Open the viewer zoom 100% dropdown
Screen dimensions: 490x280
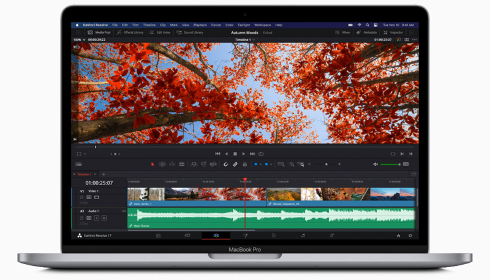pos(78,39)
